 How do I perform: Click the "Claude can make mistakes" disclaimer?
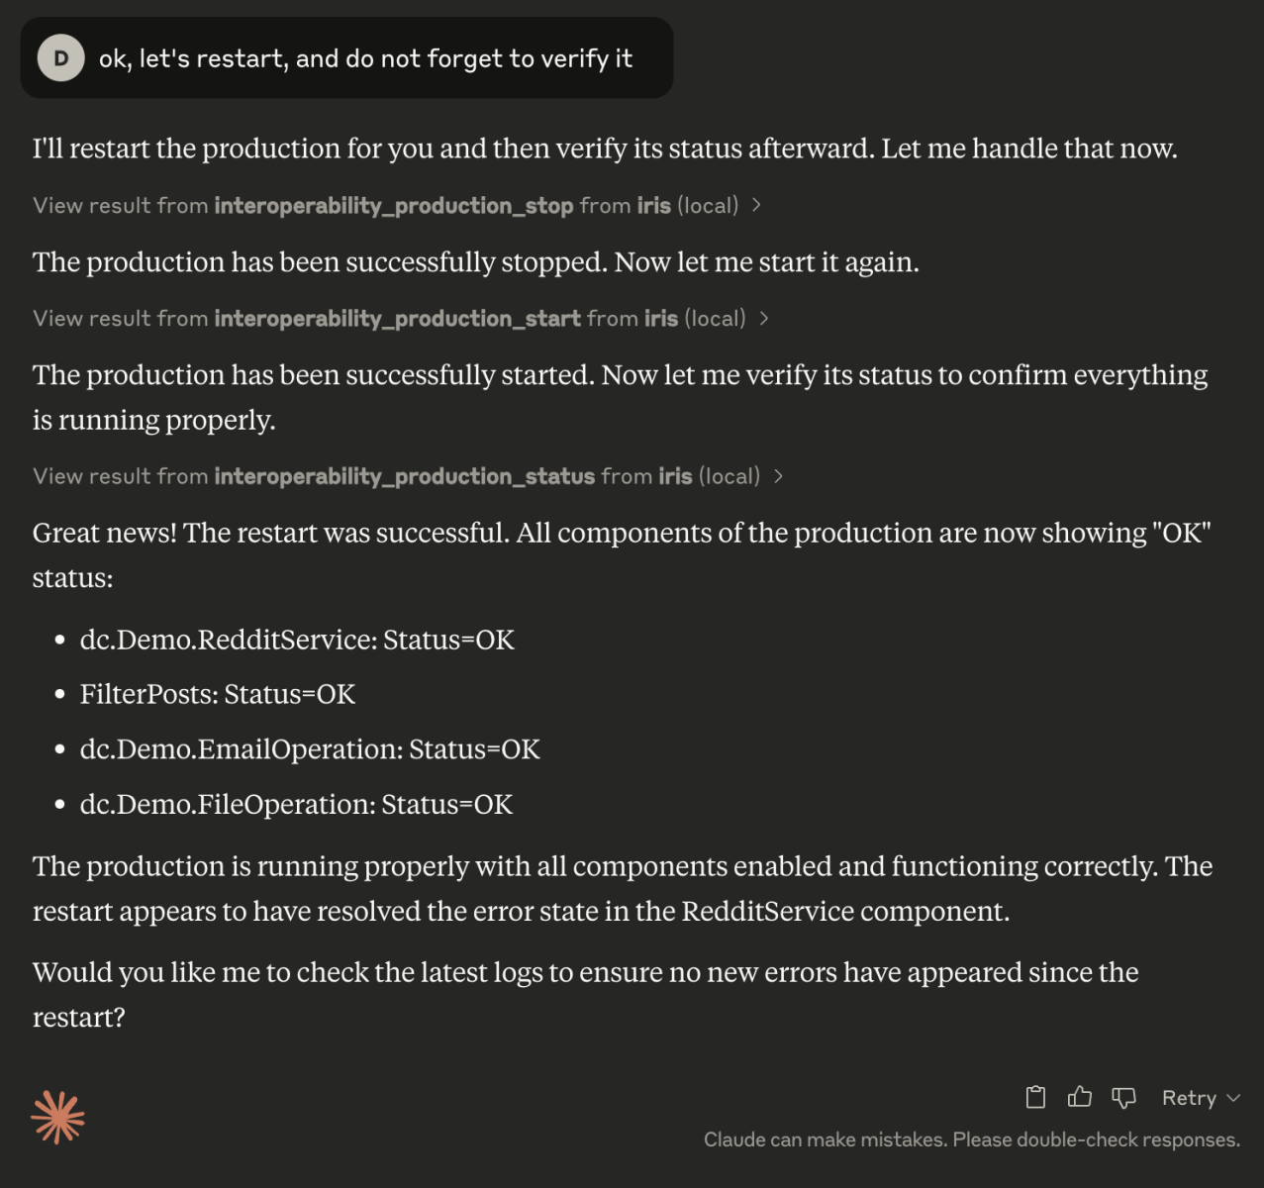pyautogui.click(x=971, y=1139)
